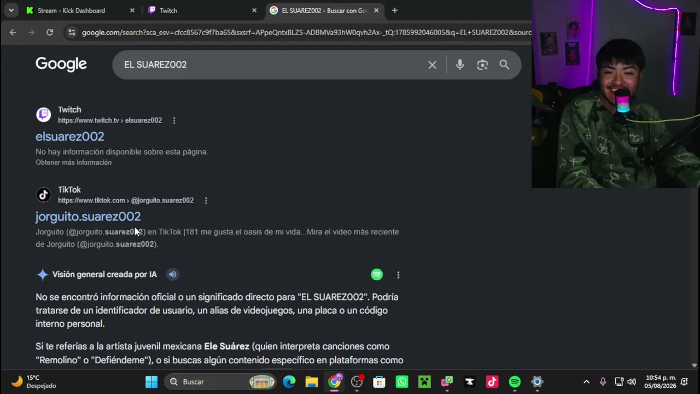Open network settings tray icon
This screenshot has height=394, width=700.
click(x=619, y=382)
